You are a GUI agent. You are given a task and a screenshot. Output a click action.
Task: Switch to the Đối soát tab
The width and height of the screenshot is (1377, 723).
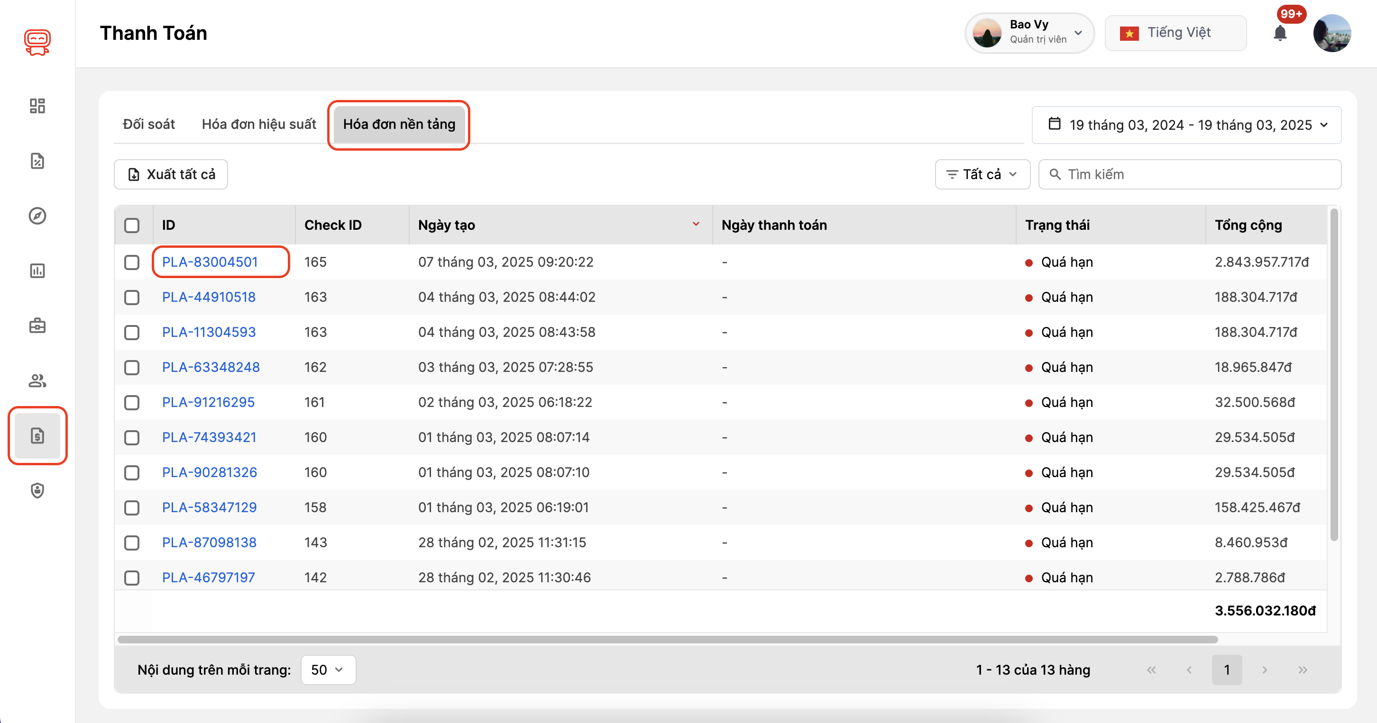tap(148, 124)
